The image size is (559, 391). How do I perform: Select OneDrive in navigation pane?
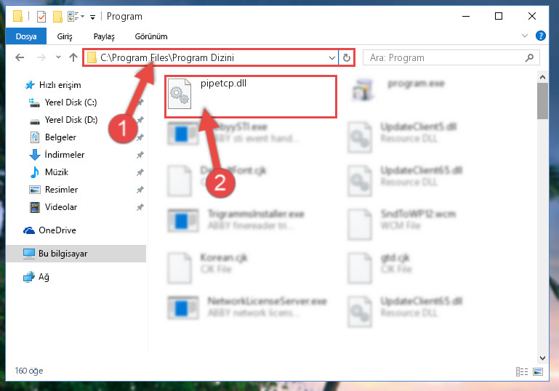click(x=57, y=230)
